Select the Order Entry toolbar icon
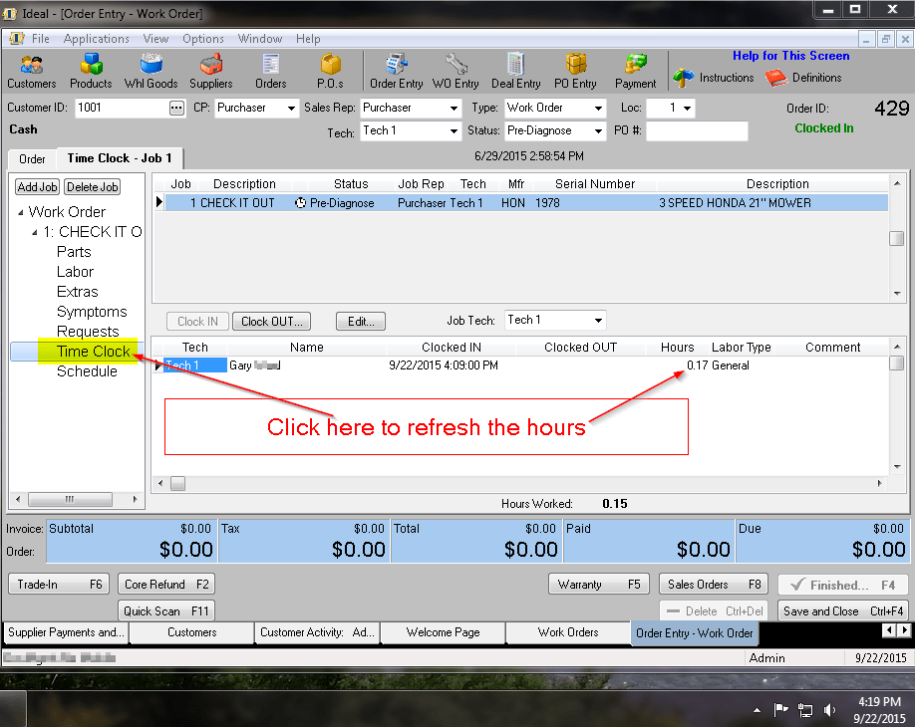The image size is (915, 727). point(395,70)
